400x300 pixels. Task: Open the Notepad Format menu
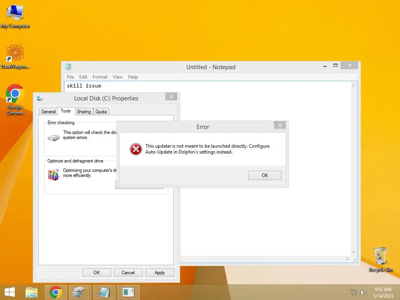[x=100, y=77]
